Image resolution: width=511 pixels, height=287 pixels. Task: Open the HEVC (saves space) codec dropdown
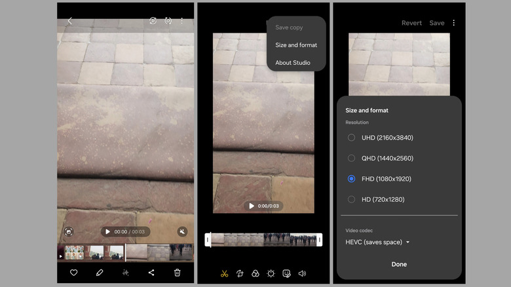(x=377, y=242)
